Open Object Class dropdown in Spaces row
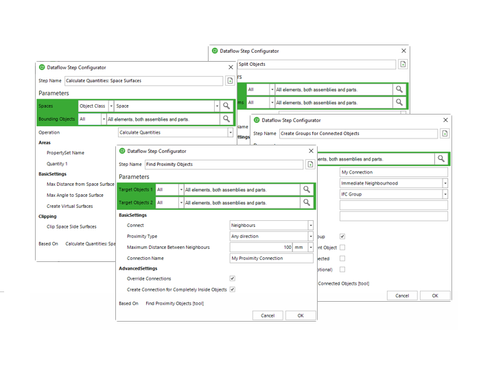Image resolution: width=494 pixels, height=382 pixels. (x=111, y=106)
